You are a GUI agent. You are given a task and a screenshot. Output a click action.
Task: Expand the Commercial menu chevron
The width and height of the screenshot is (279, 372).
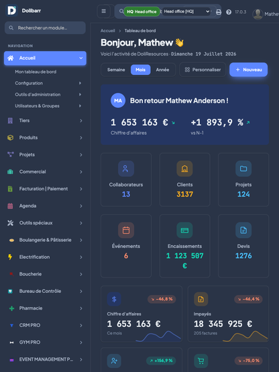click(81, 172)
